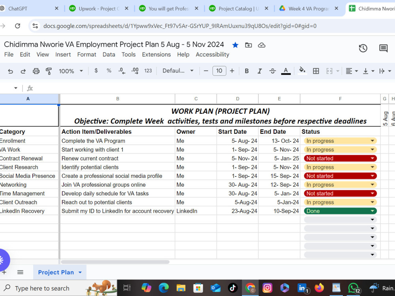This screenshot has width=395, height=296.
Task: Open the Edit menu
Action: pyautogui.click(x=25, y=54)
